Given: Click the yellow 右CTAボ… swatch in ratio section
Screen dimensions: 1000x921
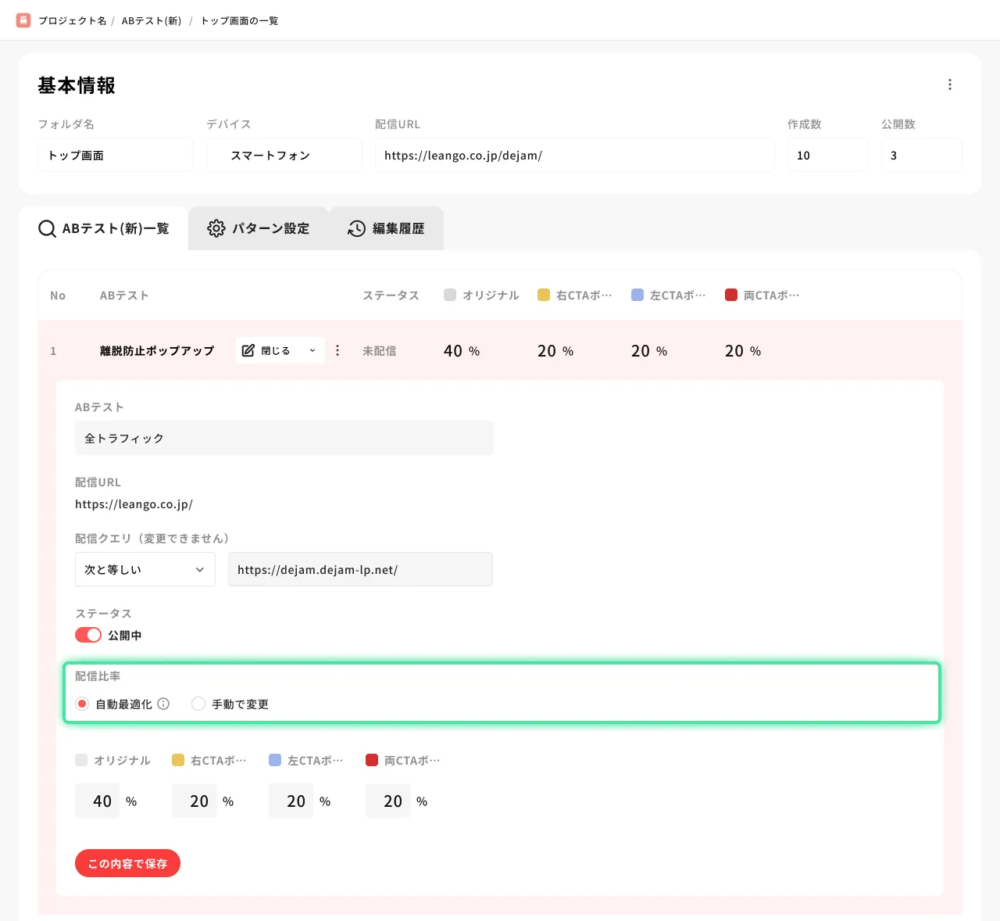Looking at the screenshot, I should pyautogui.click(x=178, y=760).
